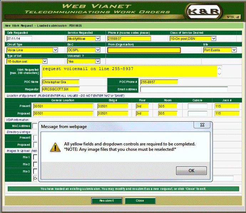
Task: Click the Date Requested field
Action: pos(19,38)
